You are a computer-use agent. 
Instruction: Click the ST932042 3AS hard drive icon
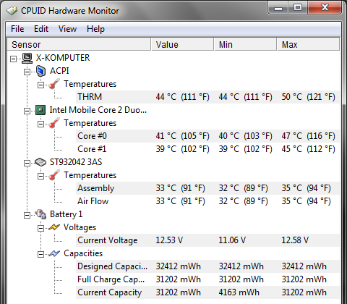(40, 162)
